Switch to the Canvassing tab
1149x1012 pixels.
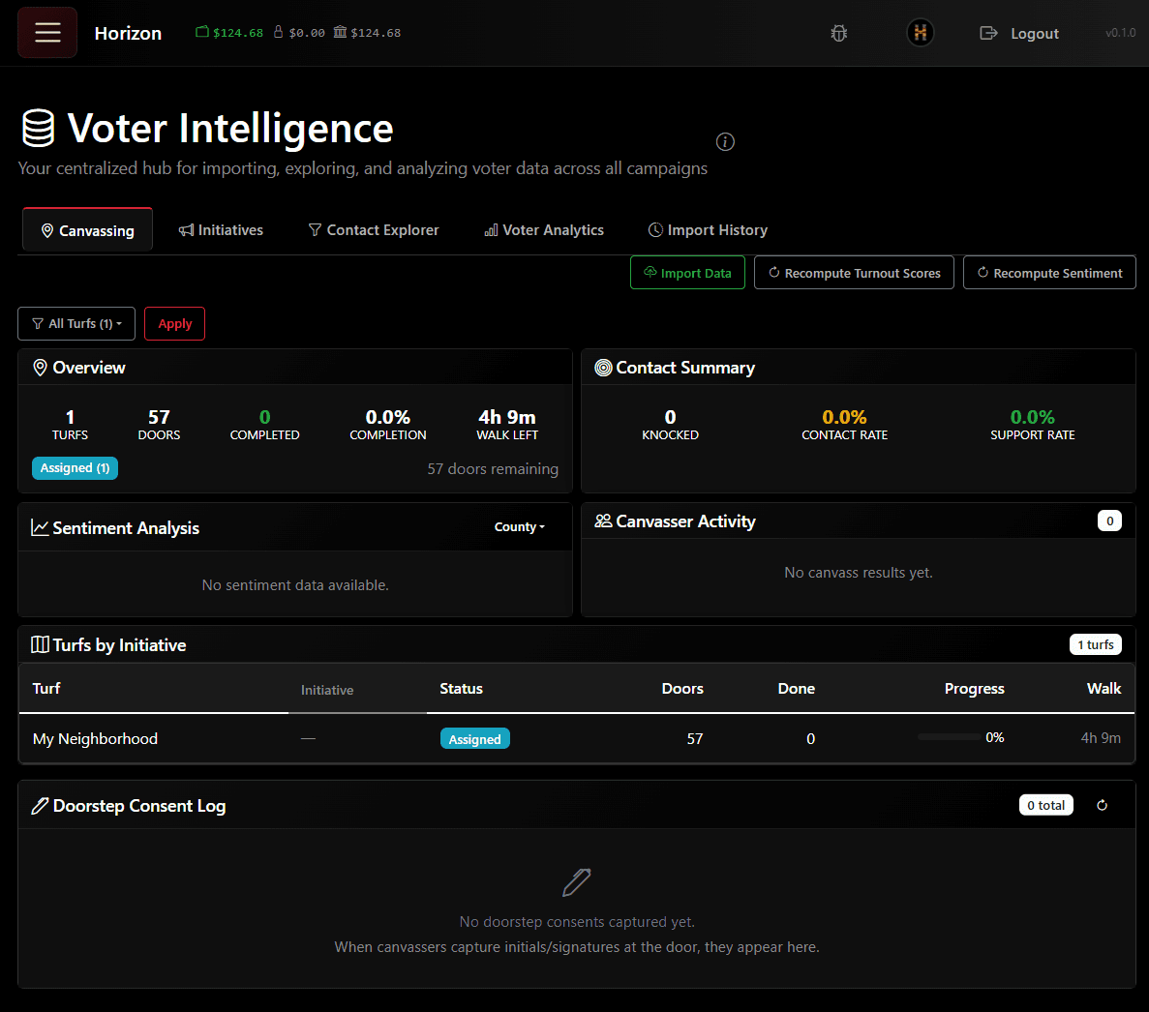point(88,230)
